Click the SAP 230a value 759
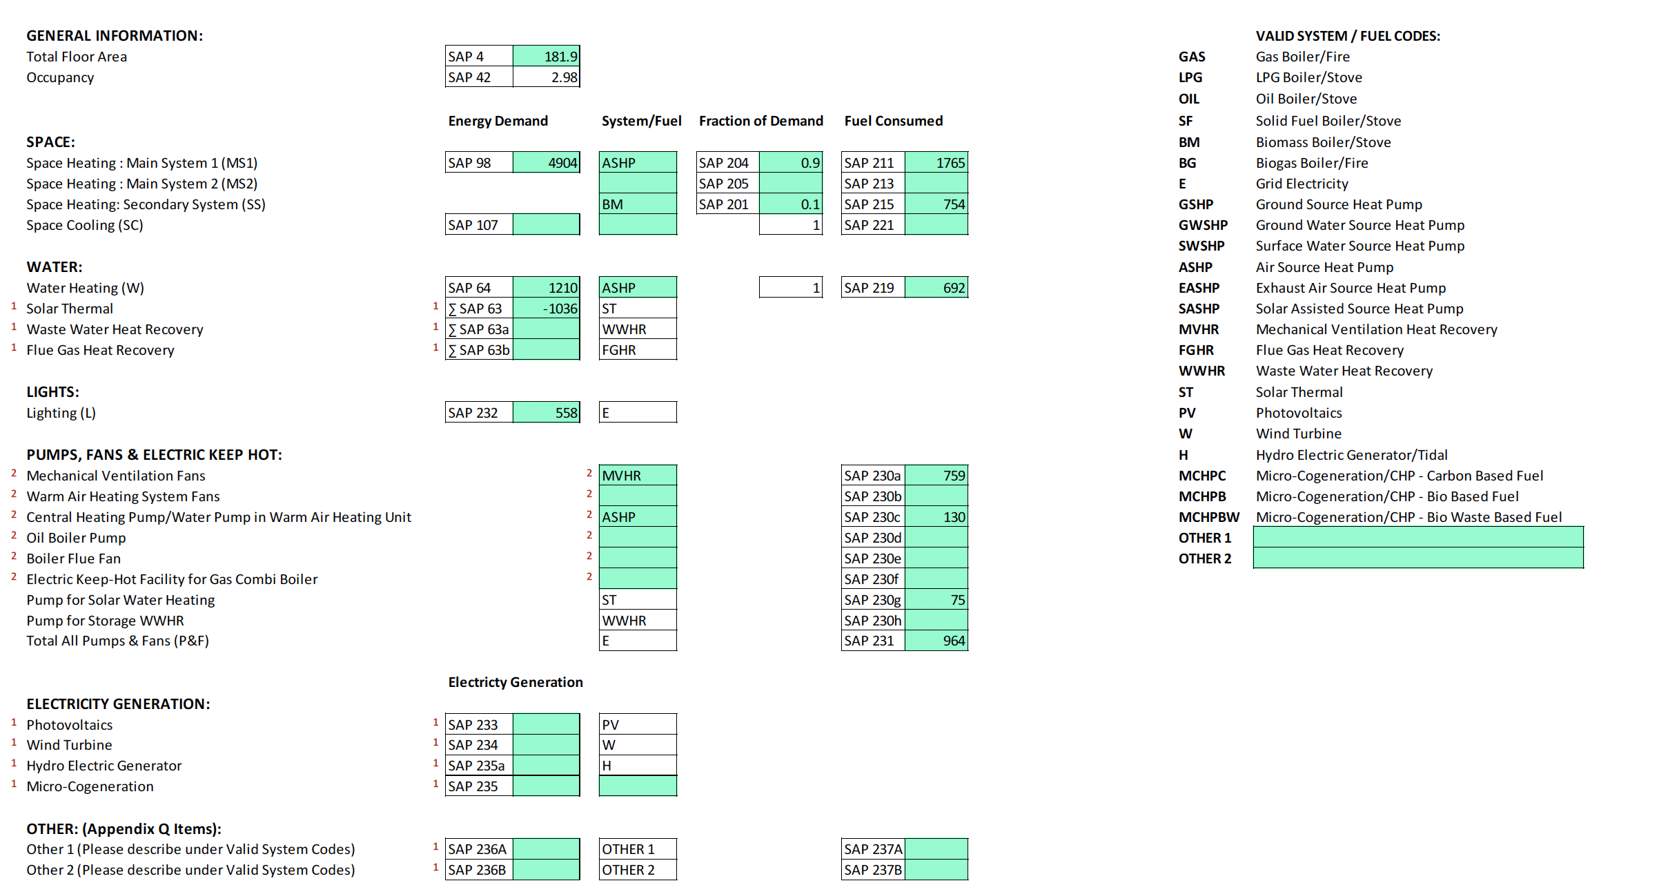The height and width of the screenshot is (892, 1659). 936,475
